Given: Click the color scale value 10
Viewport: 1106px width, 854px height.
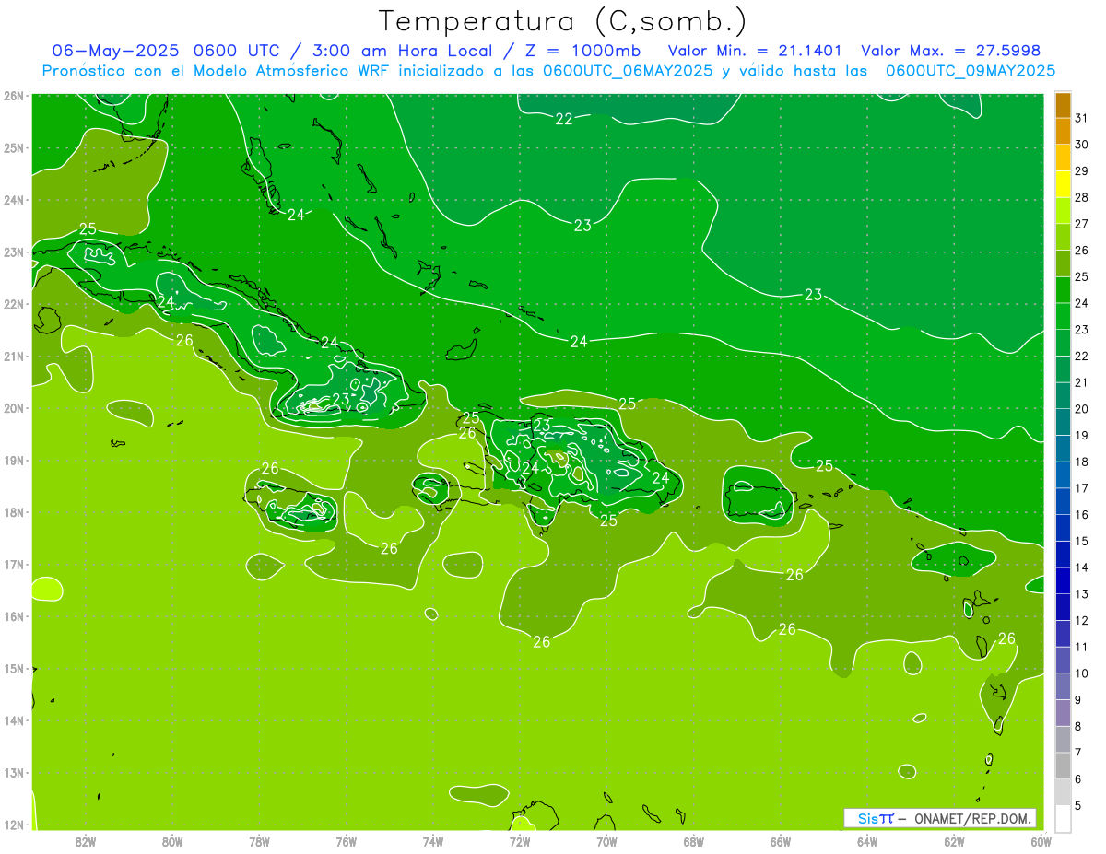Looking at the screenshot, I should pyautogui.click(x=1081, y=673).
